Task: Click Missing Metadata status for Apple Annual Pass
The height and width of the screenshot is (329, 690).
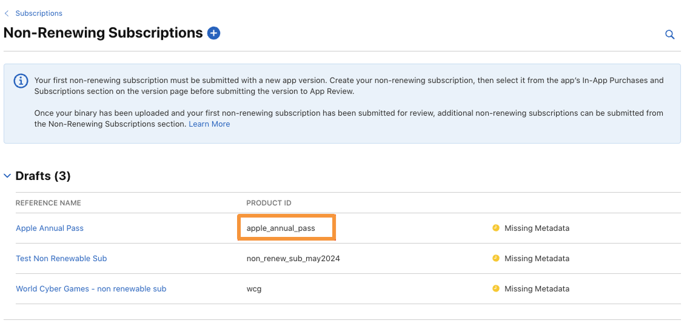Action: pyautogui.click(x=537, y=228)
